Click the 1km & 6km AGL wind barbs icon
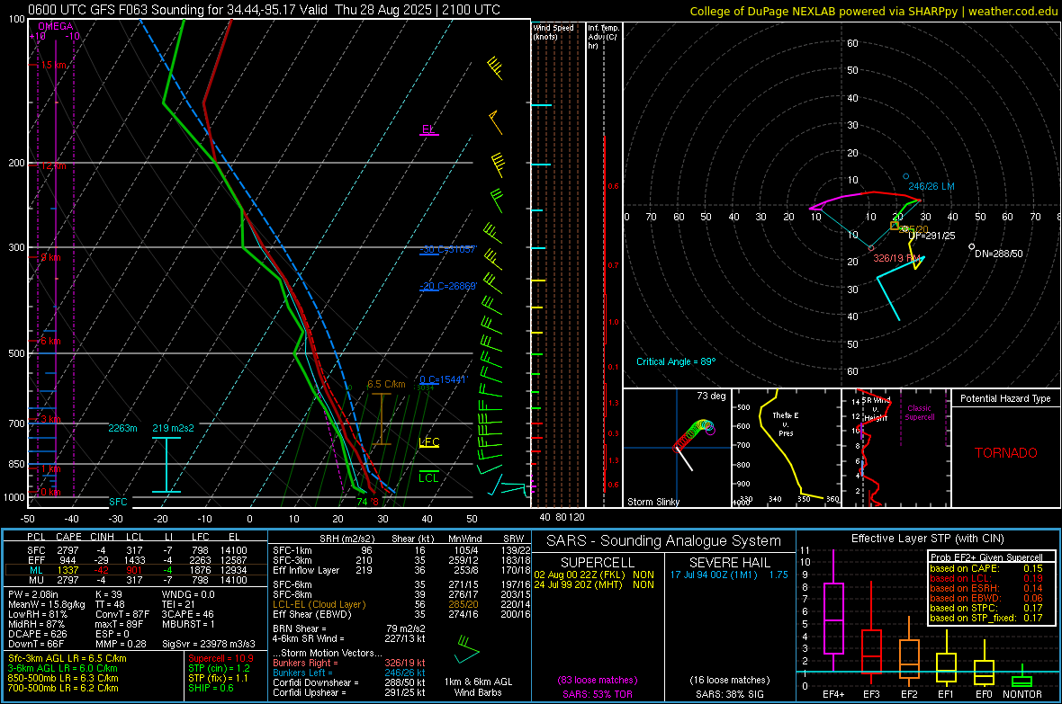1062x704 pixels. pyautogui.click(x=467, y=649)
